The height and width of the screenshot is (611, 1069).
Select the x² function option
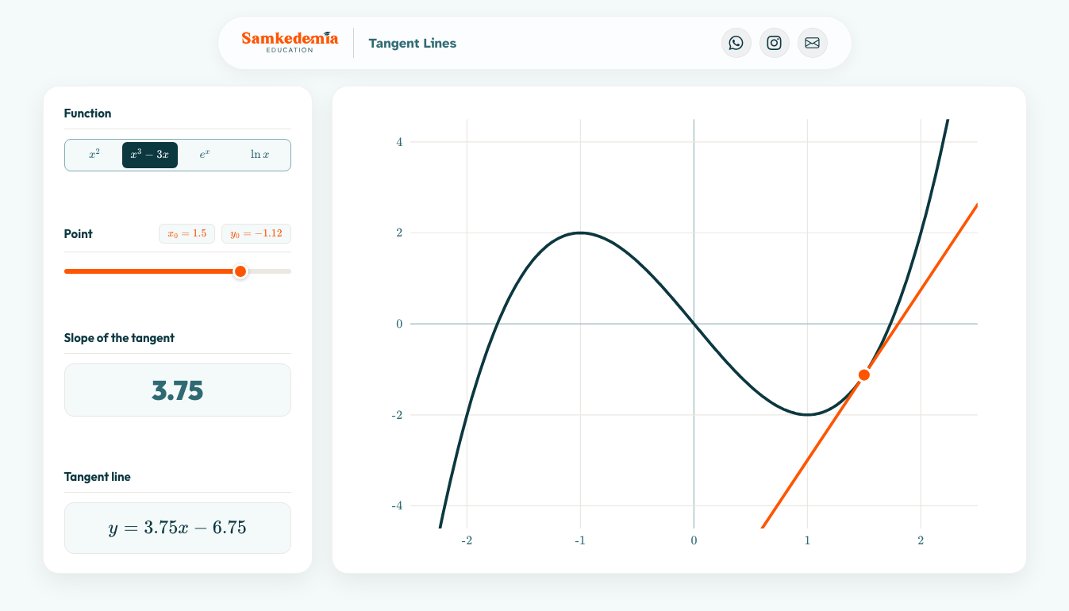click(x=94, y=155)
